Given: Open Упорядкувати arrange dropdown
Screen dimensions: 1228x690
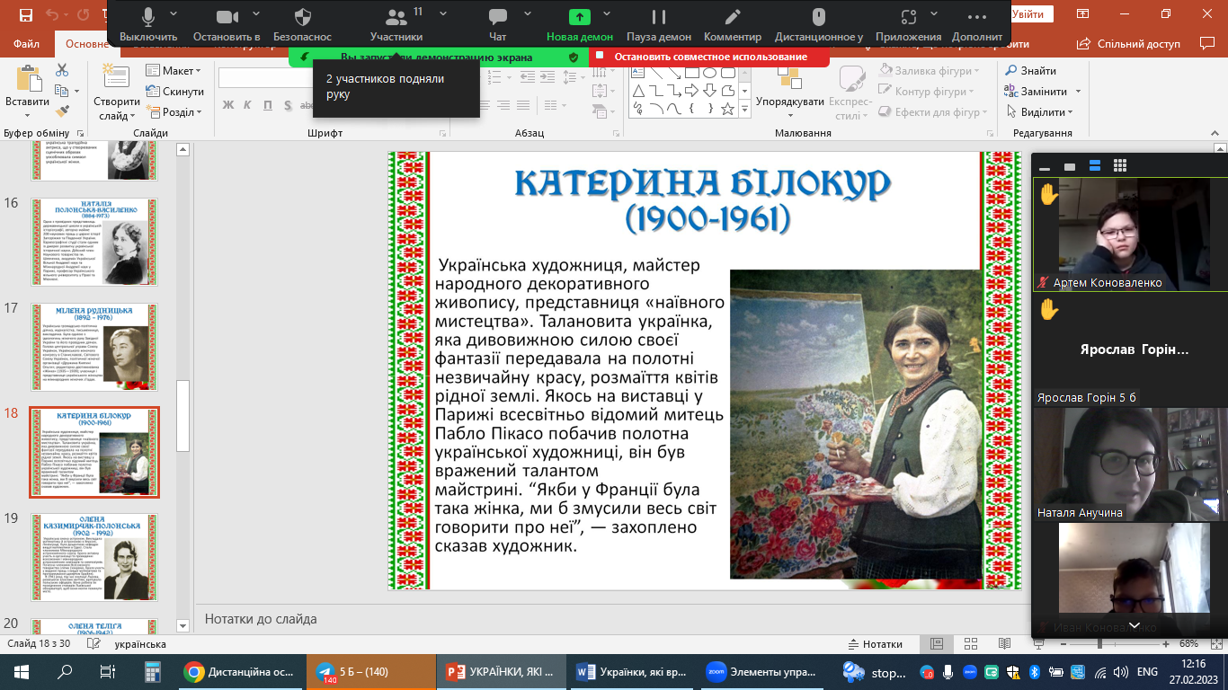Looking at the screenshot, I should [790, 93].
